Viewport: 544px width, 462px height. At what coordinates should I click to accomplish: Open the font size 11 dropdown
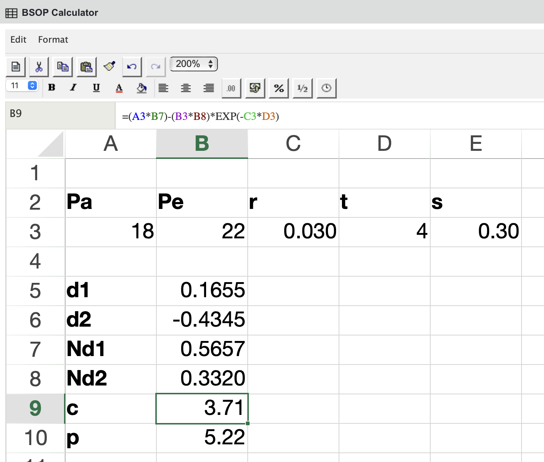22,86
